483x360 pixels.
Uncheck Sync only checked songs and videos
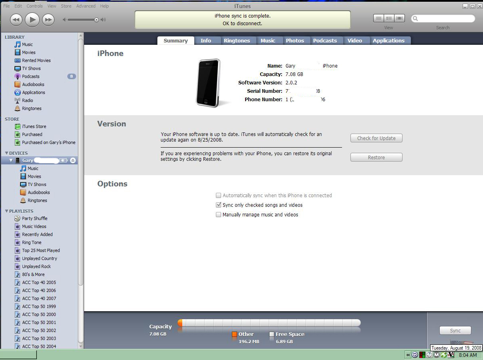pyautogui.click(x=218, y=205)
